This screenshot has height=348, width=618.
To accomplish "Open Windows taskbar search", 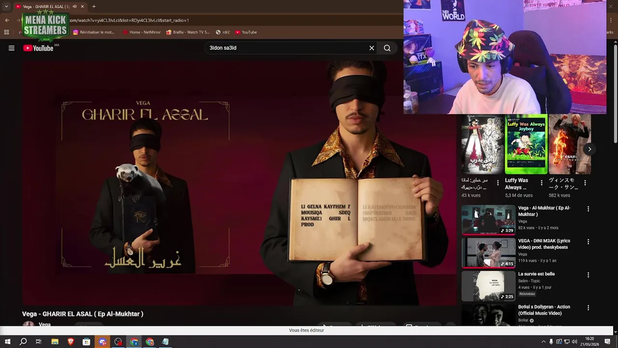I will tap(23, 342).
